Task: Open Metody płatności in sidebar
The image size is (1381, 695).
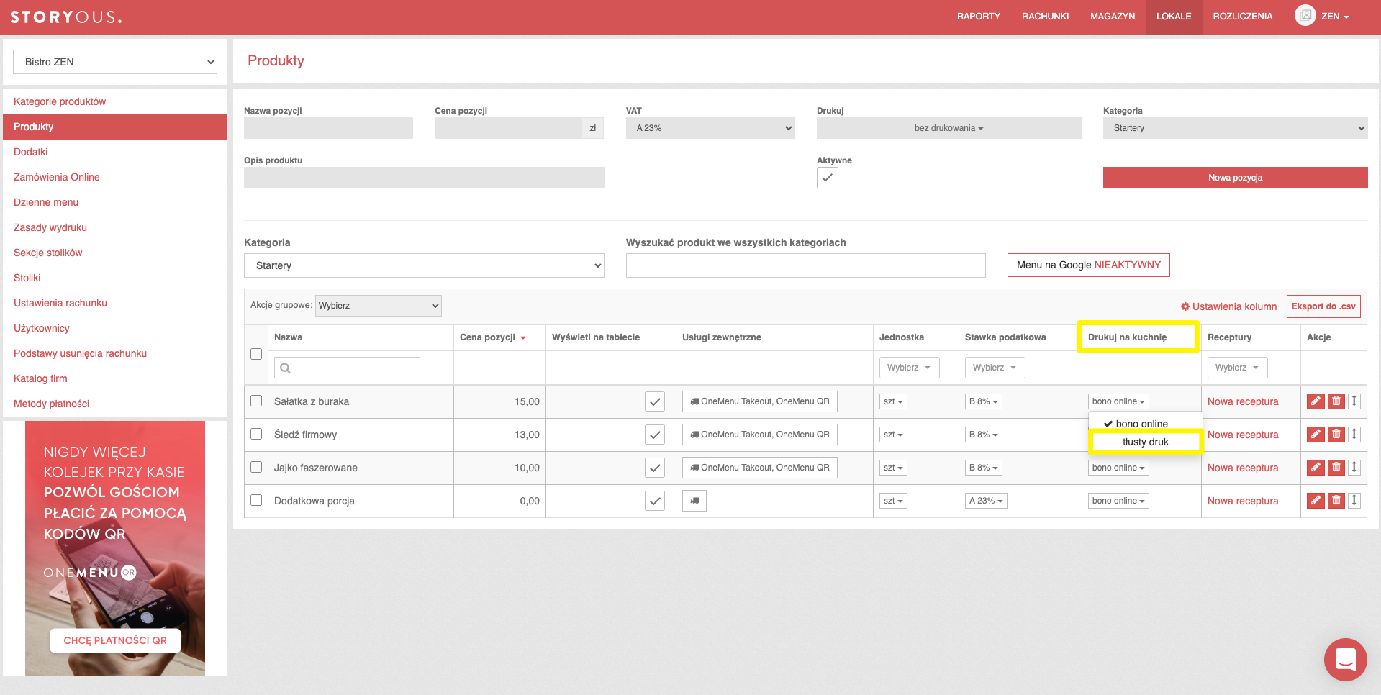Action: point(51,404)
